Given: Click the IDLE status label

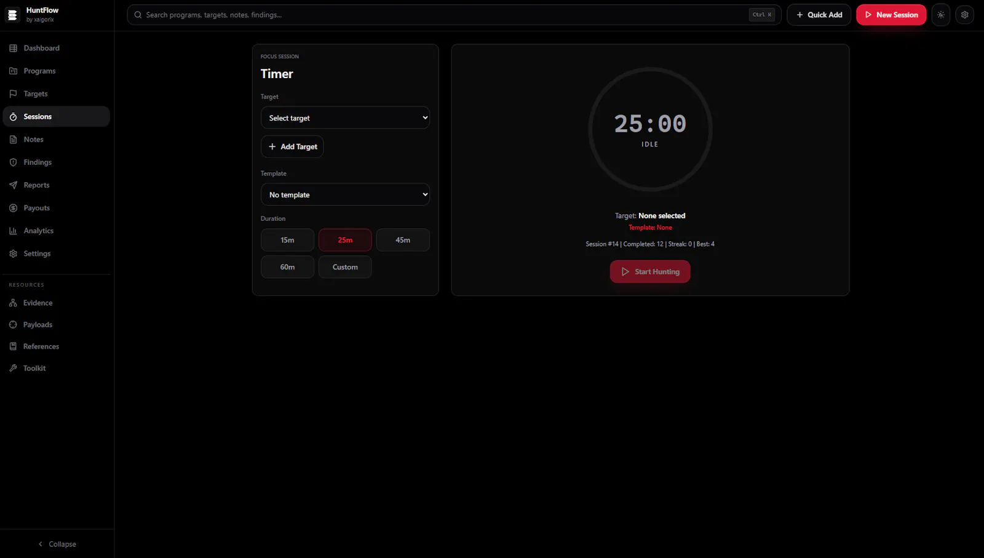Looking at the screenshot, I should pos(650,145).
